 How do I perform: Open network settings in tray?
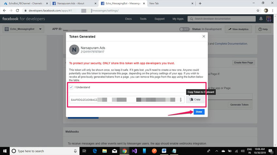click(x=236, y=151)
